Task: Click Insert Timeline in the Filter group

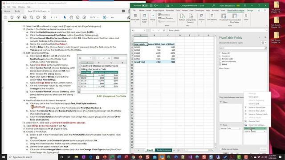Action: tap(165, 18)
